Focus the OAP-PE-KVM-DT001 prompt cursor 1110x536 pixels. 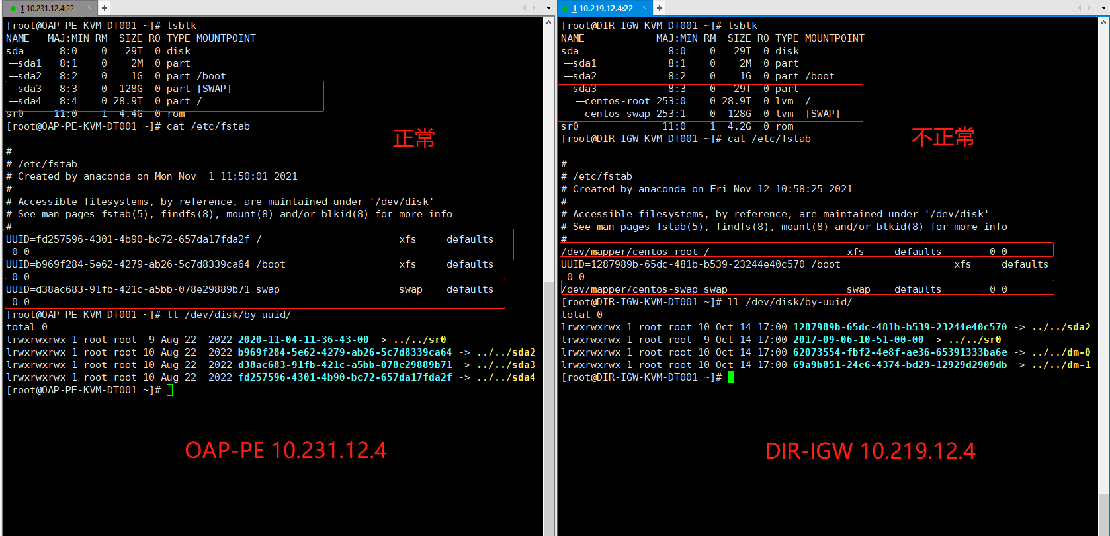(170, 390)
